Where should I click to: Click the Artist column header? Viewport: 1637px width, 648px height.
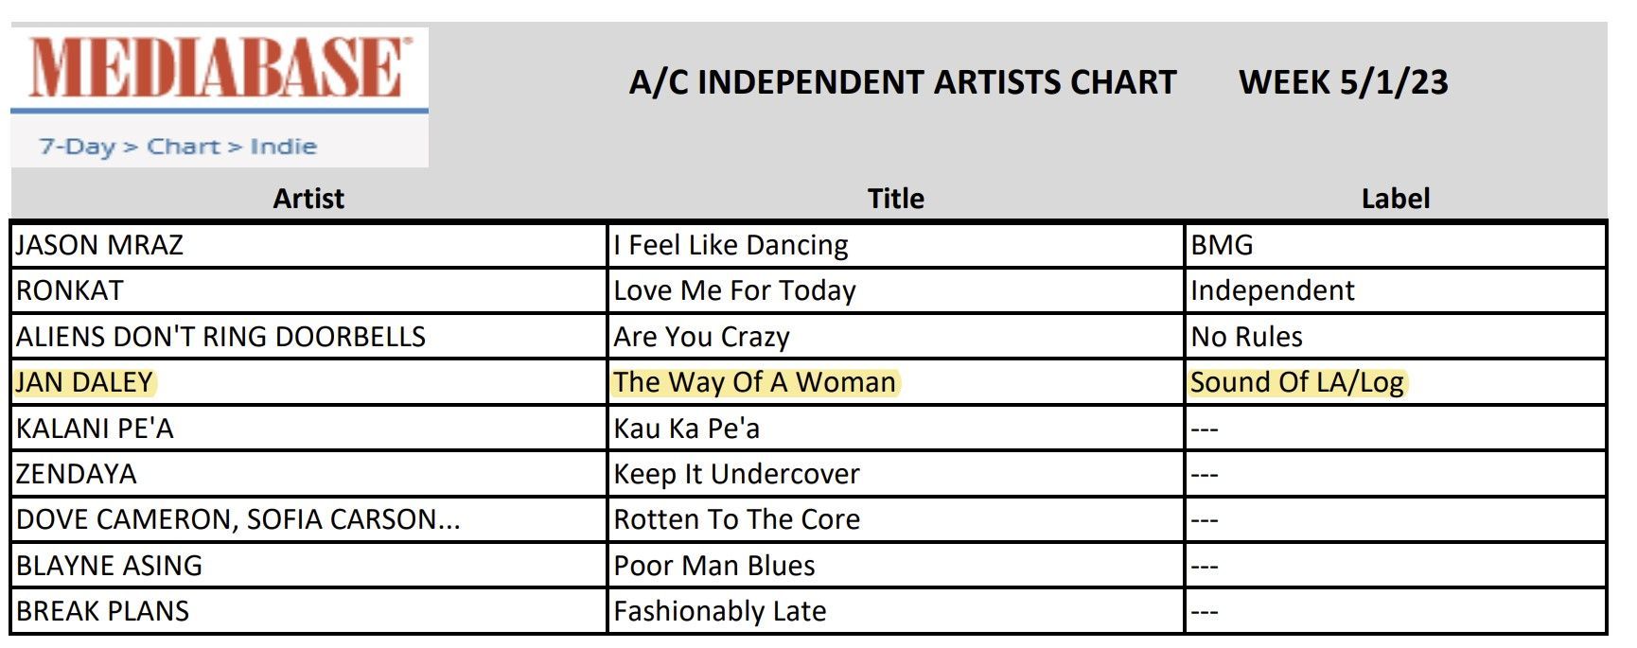tap(308, 199)
